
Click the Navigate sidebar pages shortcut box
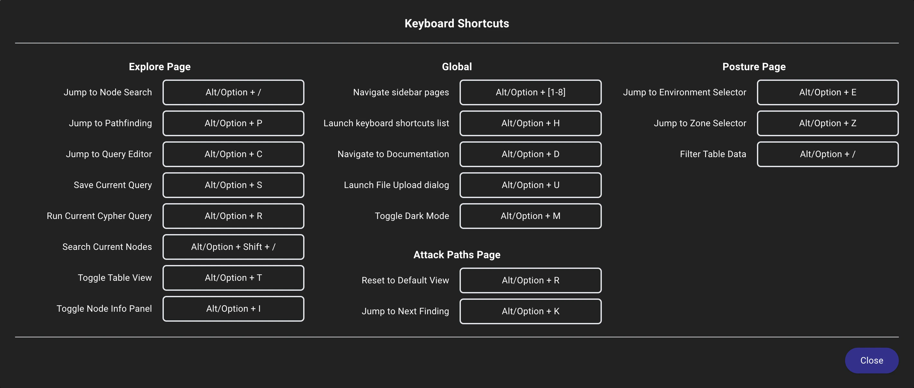[530, 92]
